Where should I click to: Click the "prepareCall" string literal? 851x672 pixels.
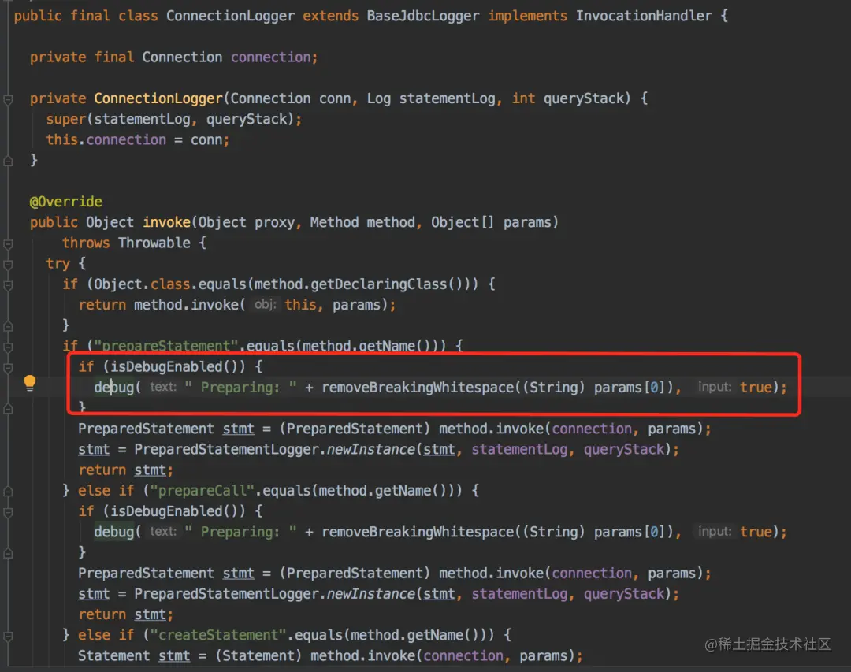(203, 490)
